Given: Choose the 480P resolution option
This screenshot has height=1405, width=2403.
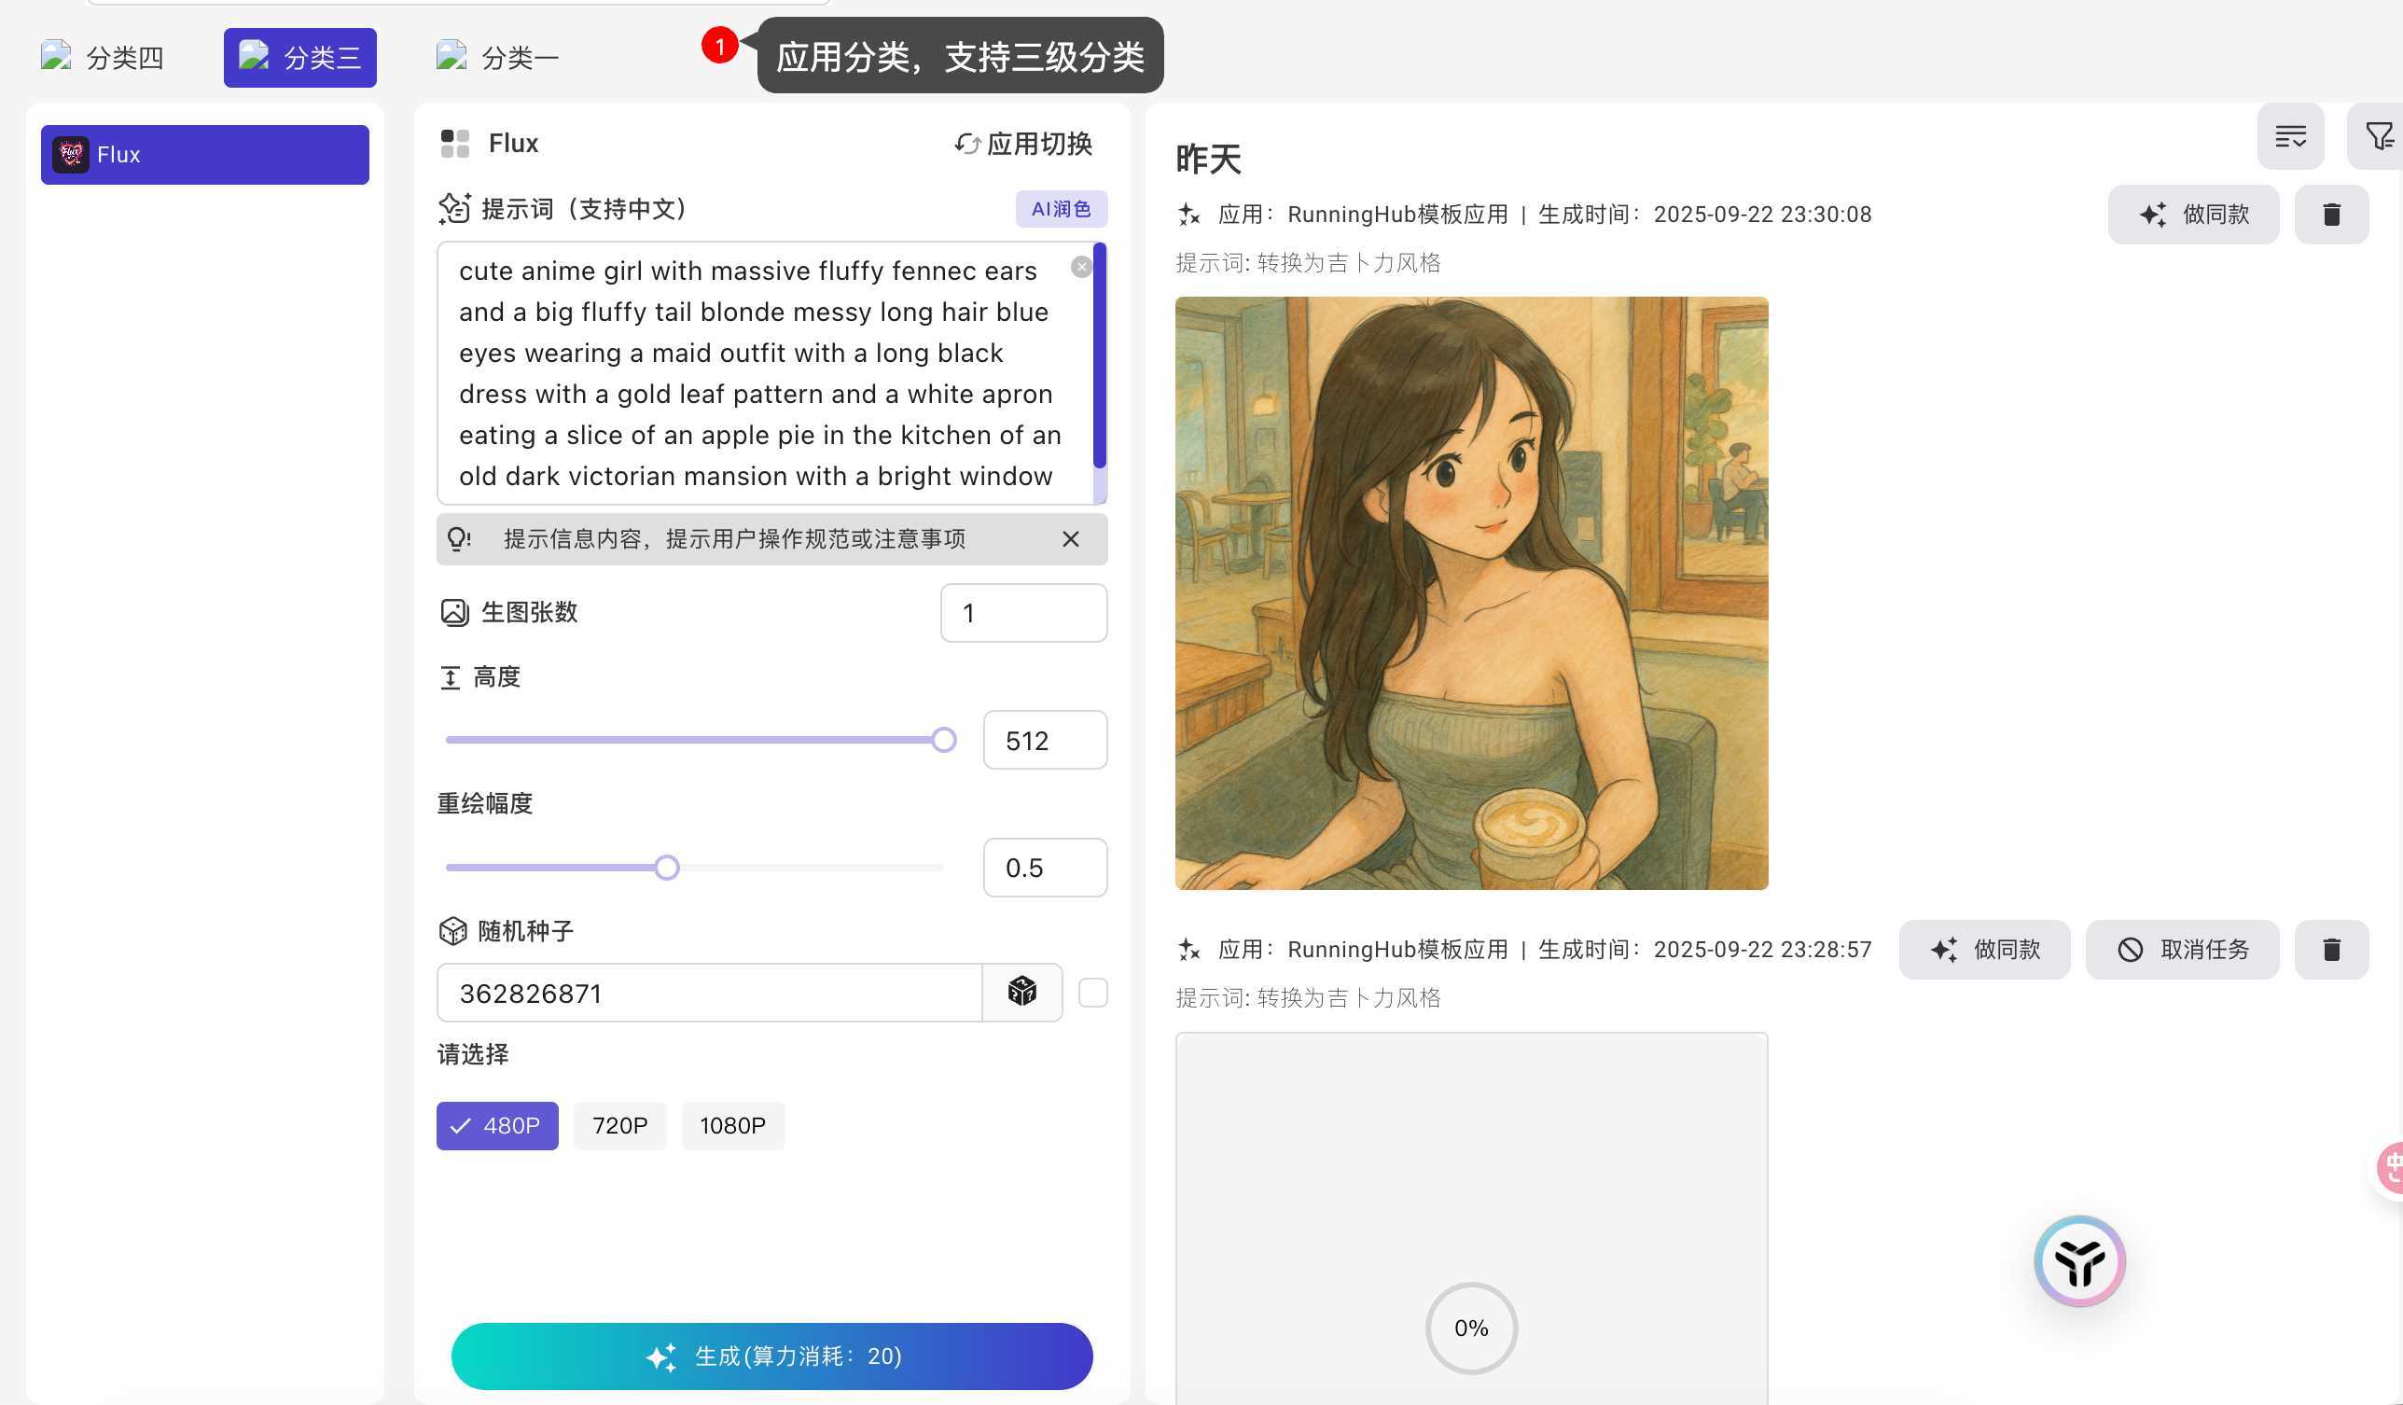Looking at the screenshot, I should tap(497, 1125).
